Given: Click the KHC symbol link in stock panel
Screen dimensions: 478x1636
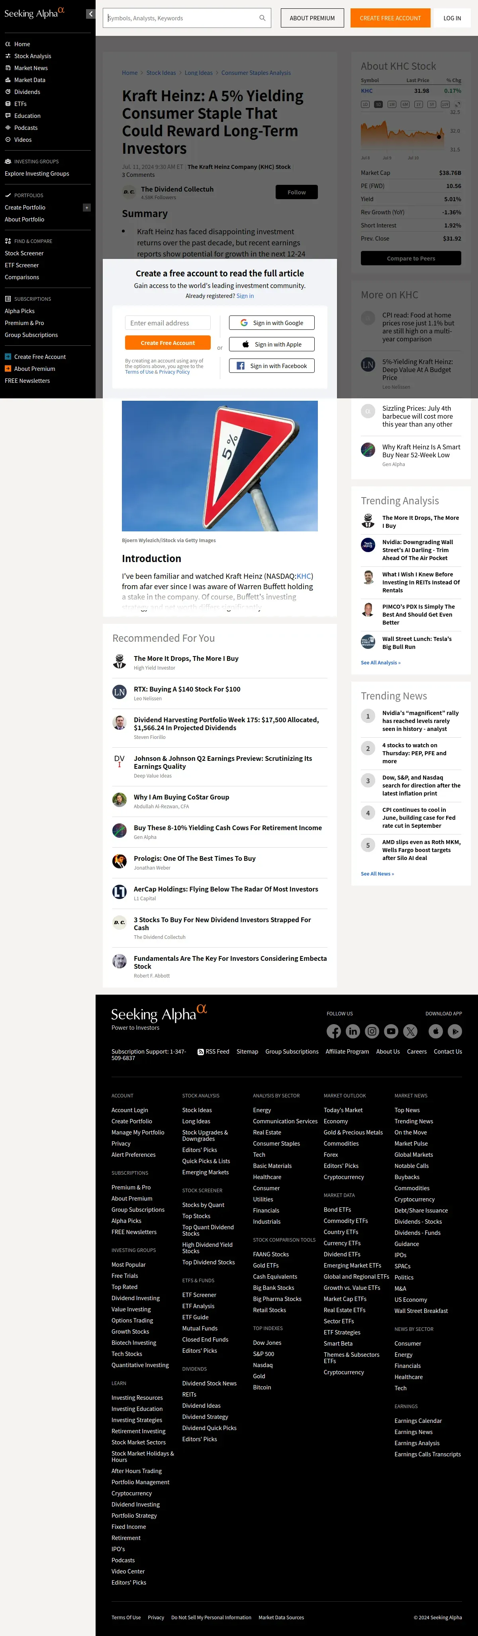Looking at the screenshot, I should 367,91.
